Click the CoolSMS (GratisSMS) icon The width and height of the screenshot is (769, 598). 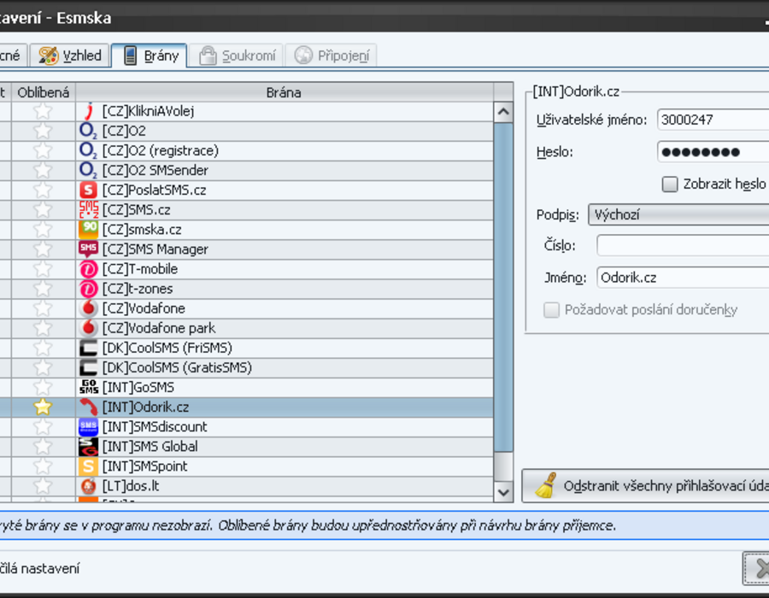[88, 367]
